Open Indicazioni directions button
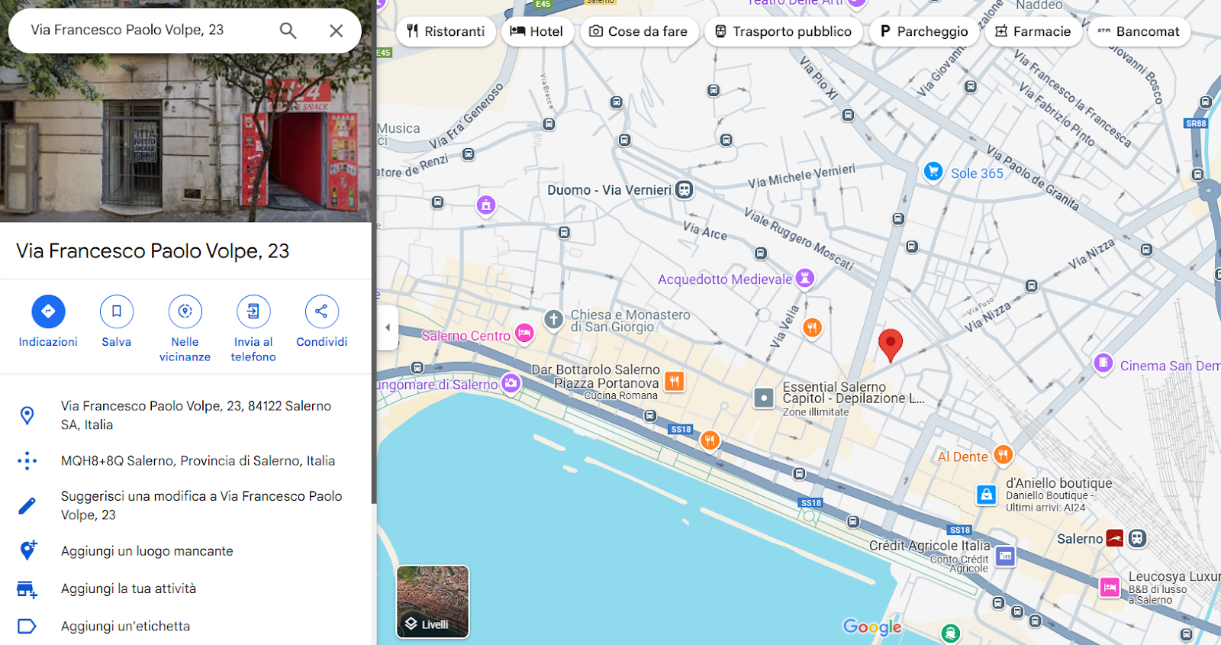Image resolution: width=1221 pixels, height=645 pixels. [48, 321]
